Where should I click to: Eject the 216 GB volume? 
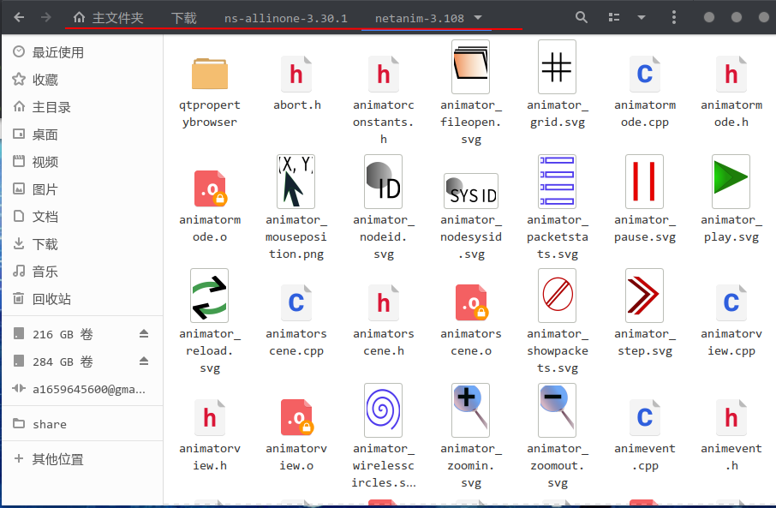tap(144, 334)
